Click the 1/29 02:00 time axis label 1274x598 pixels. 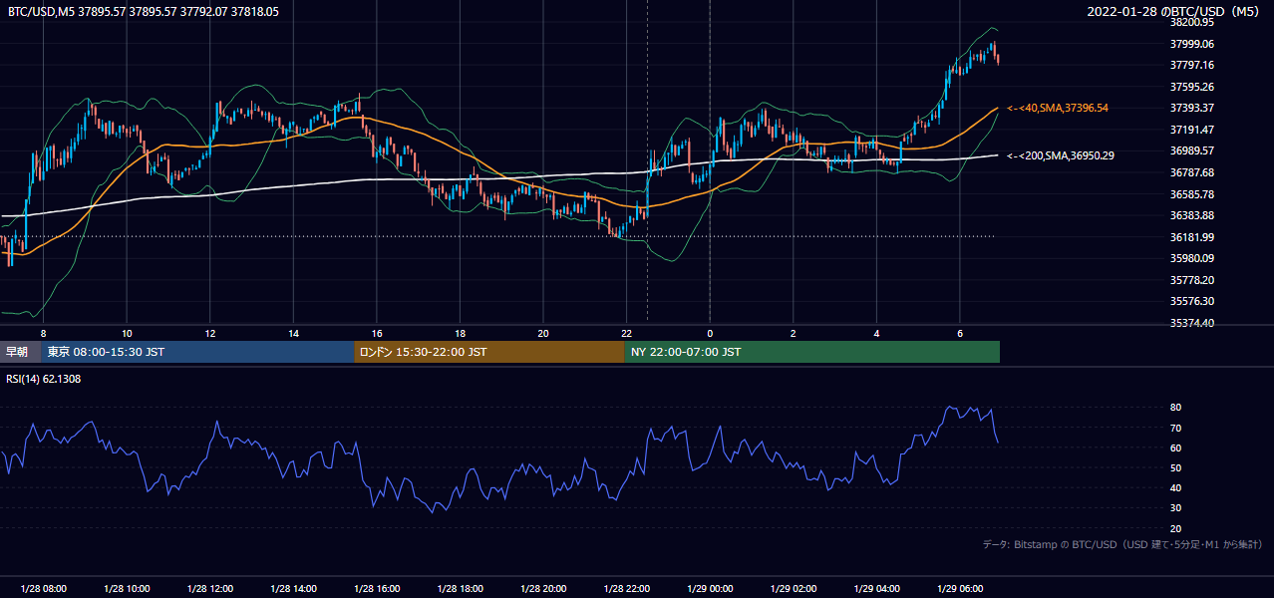coord(793,588)
